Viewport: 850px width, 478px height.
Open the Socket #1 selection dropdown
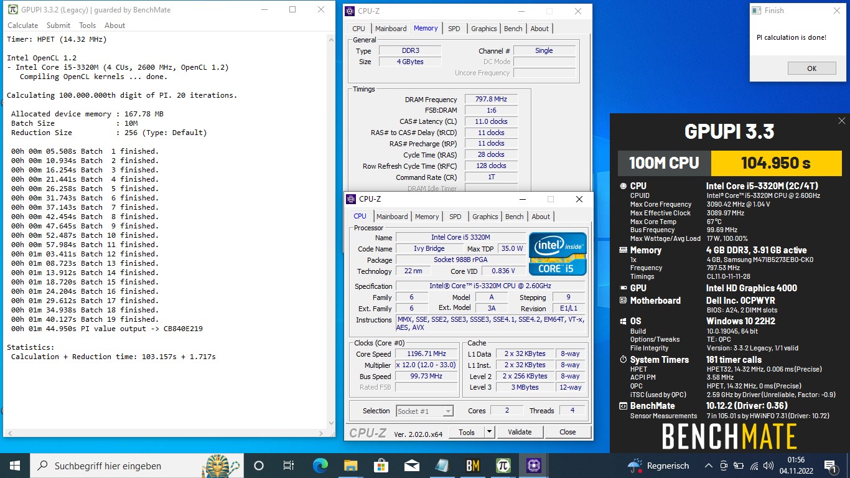click(x=425, y=411)
